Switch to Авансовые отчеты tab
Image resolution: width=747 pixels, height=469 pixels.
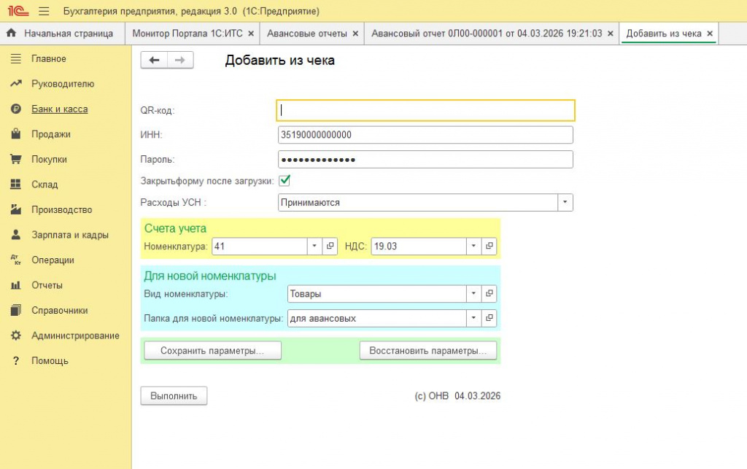click(307, 34)
